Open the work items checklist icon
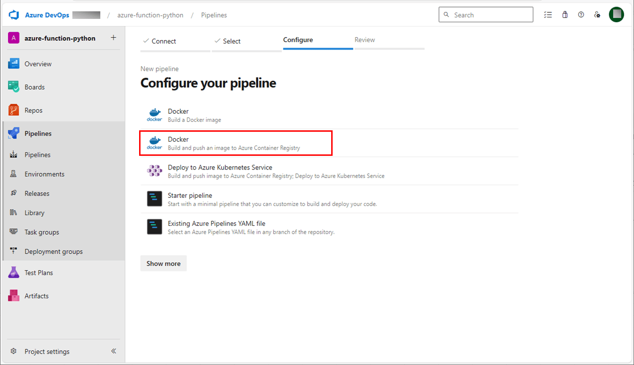The width and height of the screenshot is (634, 365). coord(548,15)
